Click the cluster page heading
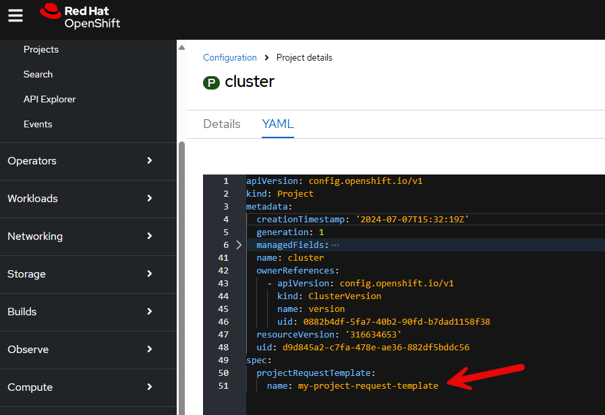Screen dimensions: 605x415 (x=250, y=82)
